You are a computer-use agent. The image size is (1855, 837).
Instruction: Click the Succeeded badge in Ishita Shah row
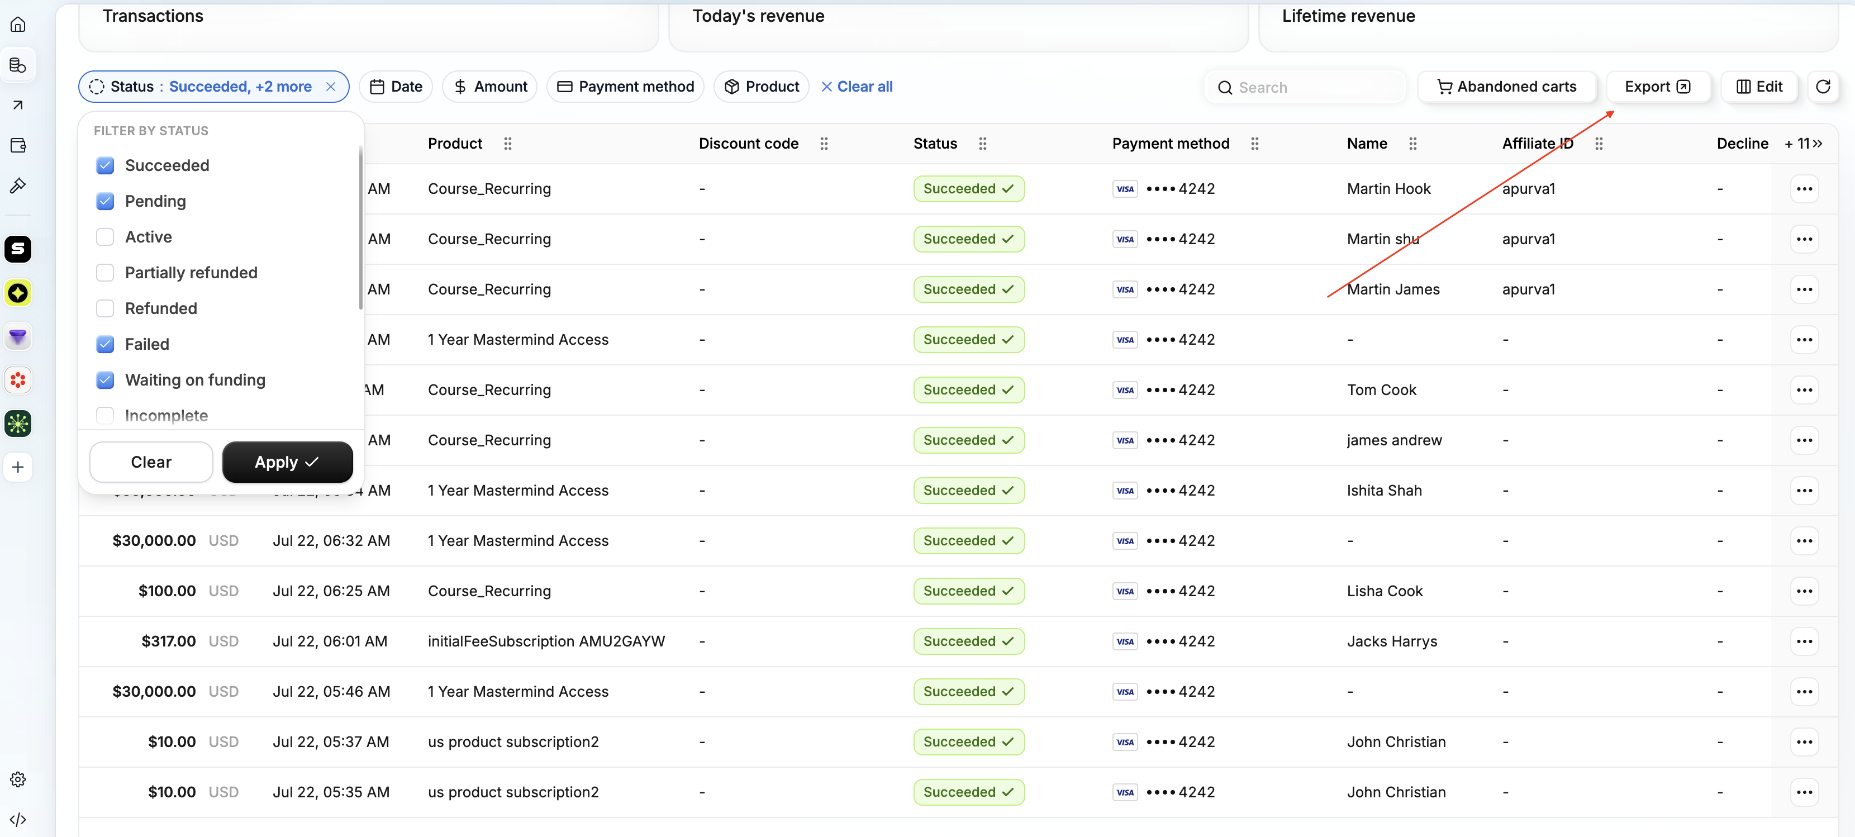pyautogui.click(x=968, y=491)
